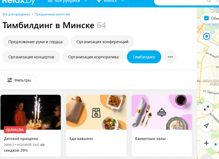
Task: Click the takeaway bag icon on Еда навынос
Action: (96, 113)
